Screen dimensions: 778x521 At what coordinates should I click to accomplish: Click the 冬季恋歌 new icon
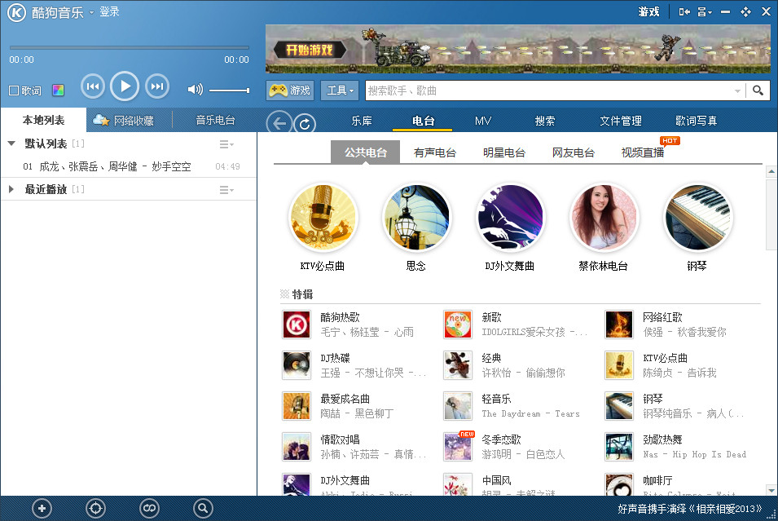(x=458, y=447)
